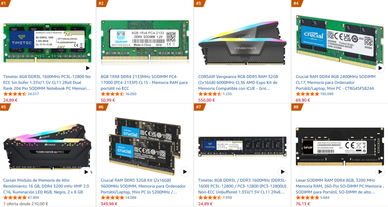This screenshot has width=388, height=207.
Task: Play the video for Timetec DDR3L desktop memory #7
Action: 282,172
